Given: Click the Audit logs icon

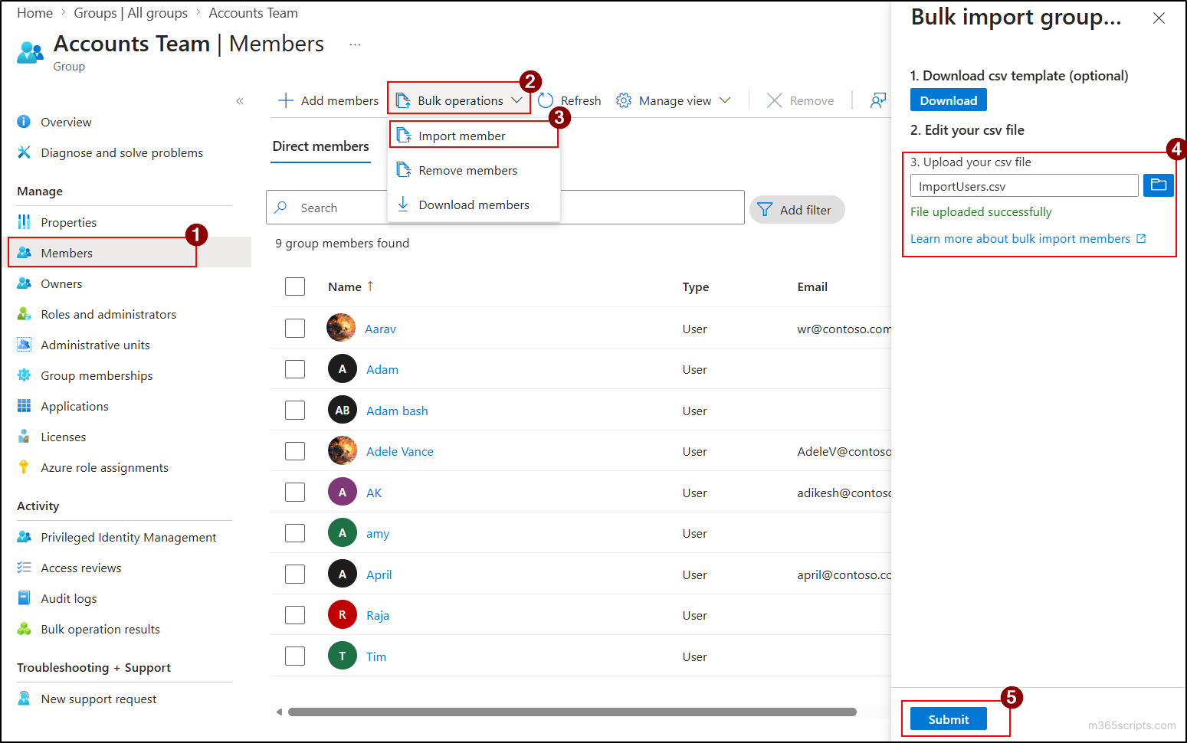Looking at the screenshot, I should [x=24, y=598].
